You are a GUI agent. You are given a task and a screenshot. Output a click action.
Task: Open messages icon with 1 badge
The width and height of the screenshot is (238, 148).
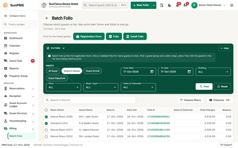(x=185, y=5)
